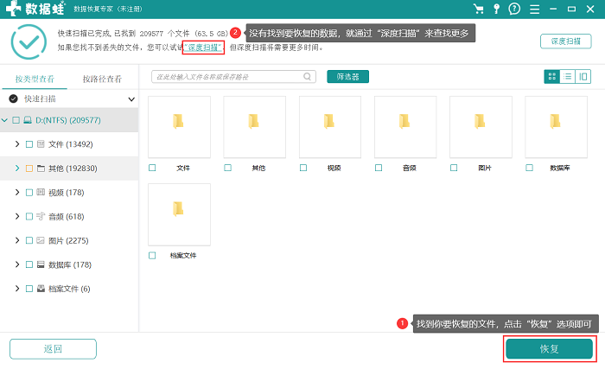This screenshot has width=605, height=369.
Task: Check the 视频 (178) tree checkbox
Action: (x=29, y=192)
